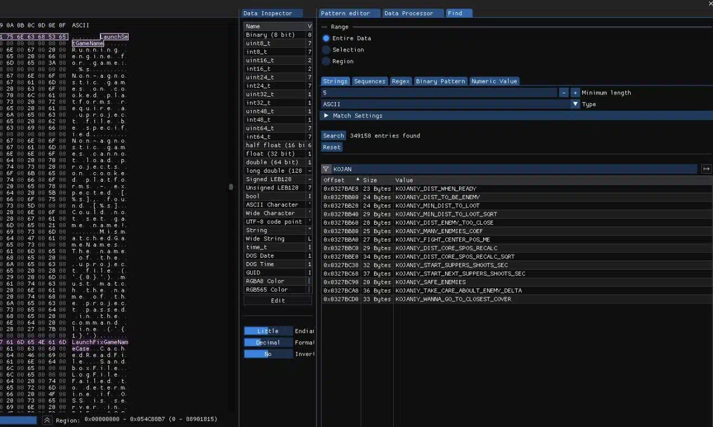
Task: Select the KOJANIY_MIN_DIST_TO_LOOT_SQRT row
Action: (x=517, y=214)
